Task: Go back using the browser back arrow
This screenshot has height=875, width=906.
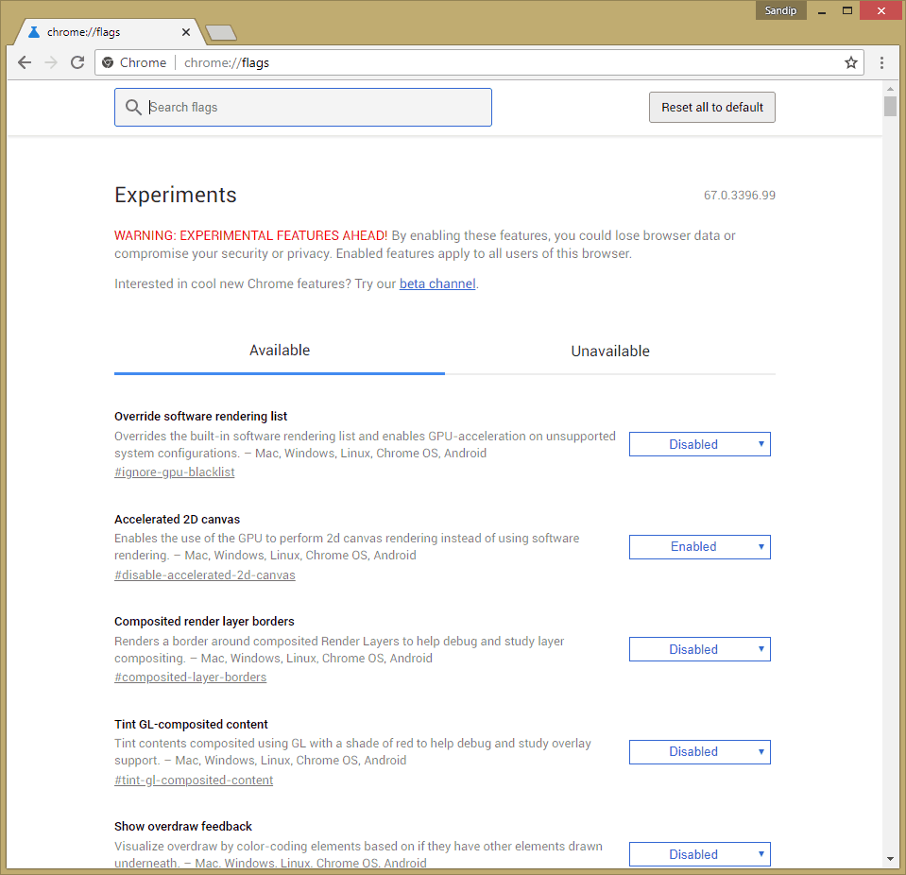Action: (25, 62)
